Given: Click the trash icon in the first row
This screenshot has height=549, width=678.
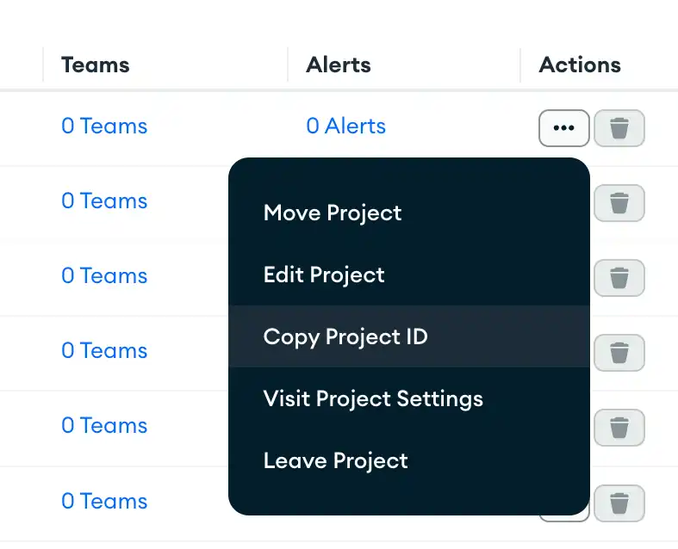Looking at the screenshot, I should [x=619, y=129].
